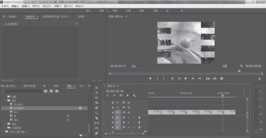Create new custom bin in Effects panel
The image size is (266, 138).
point(81,135)
